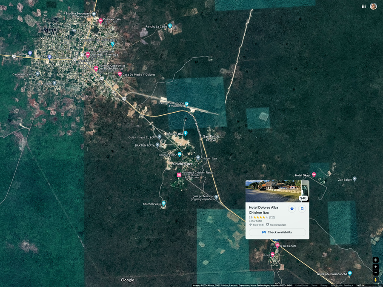Click the $40 price tag

[x=303, y=198]
